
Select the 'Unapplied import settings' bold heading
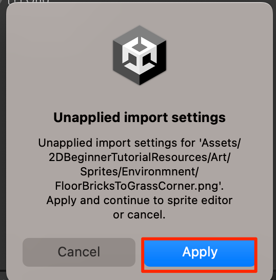[x=140, y=117]
